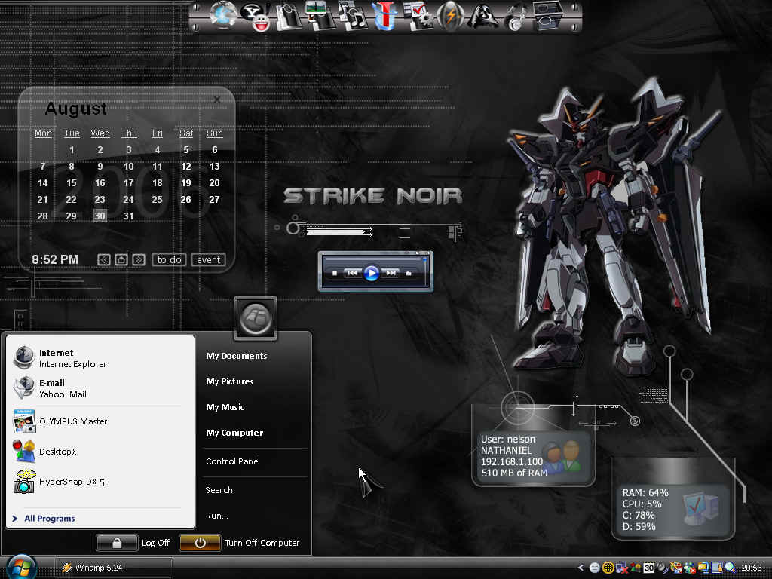
Task: Open My Documents from start menu
Action: tap(236, 356)
